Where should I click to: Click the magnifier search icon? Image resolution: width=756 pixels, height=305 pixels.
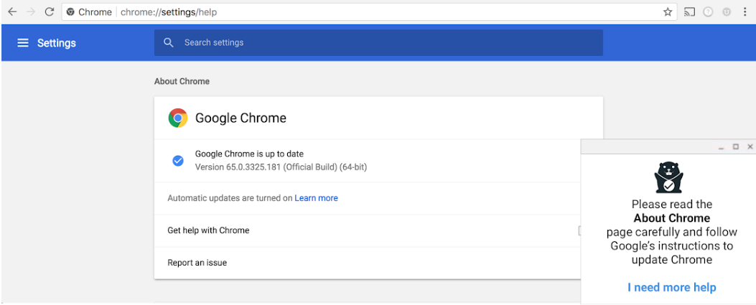(x=168, y=42)
